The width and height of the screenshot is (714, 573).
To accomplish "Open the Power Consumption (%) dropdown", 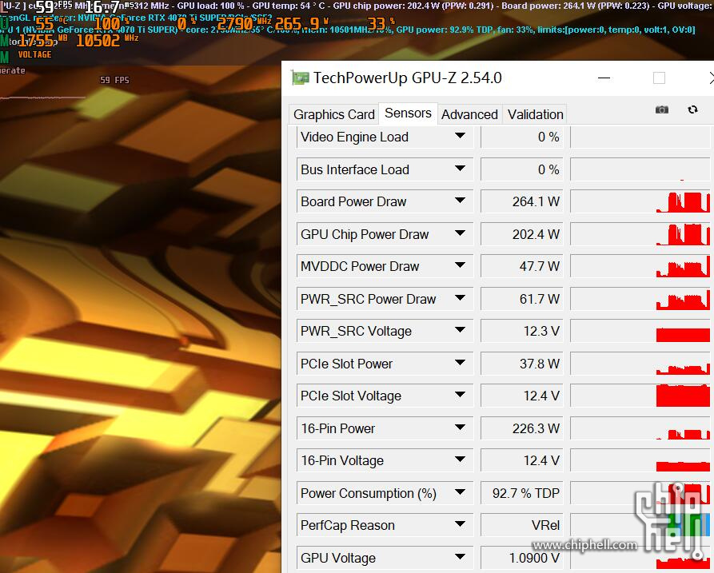I will 460,491.
